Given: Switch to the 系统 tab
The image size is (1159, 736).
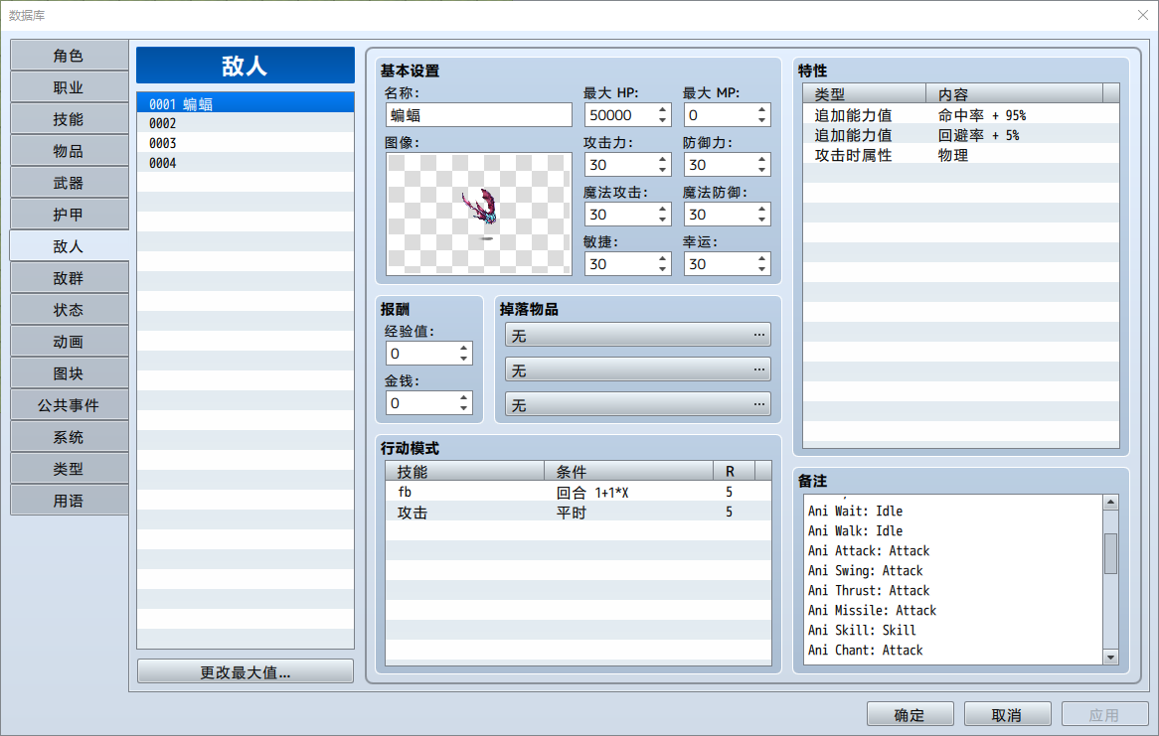Looking at the screenshot, I should [69, 437].
